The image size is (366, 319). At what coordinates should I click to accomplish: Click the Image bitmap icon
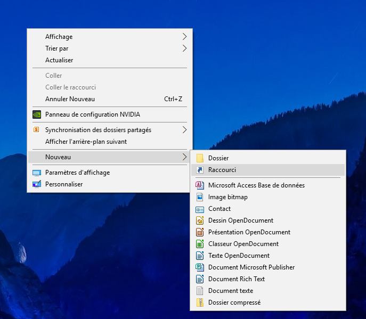coord(200,197)
